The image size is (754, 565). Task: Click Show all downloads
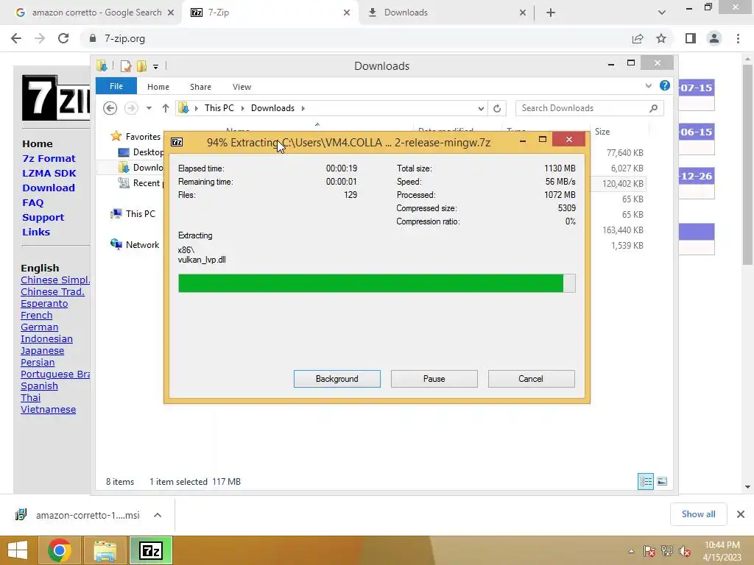698,514
